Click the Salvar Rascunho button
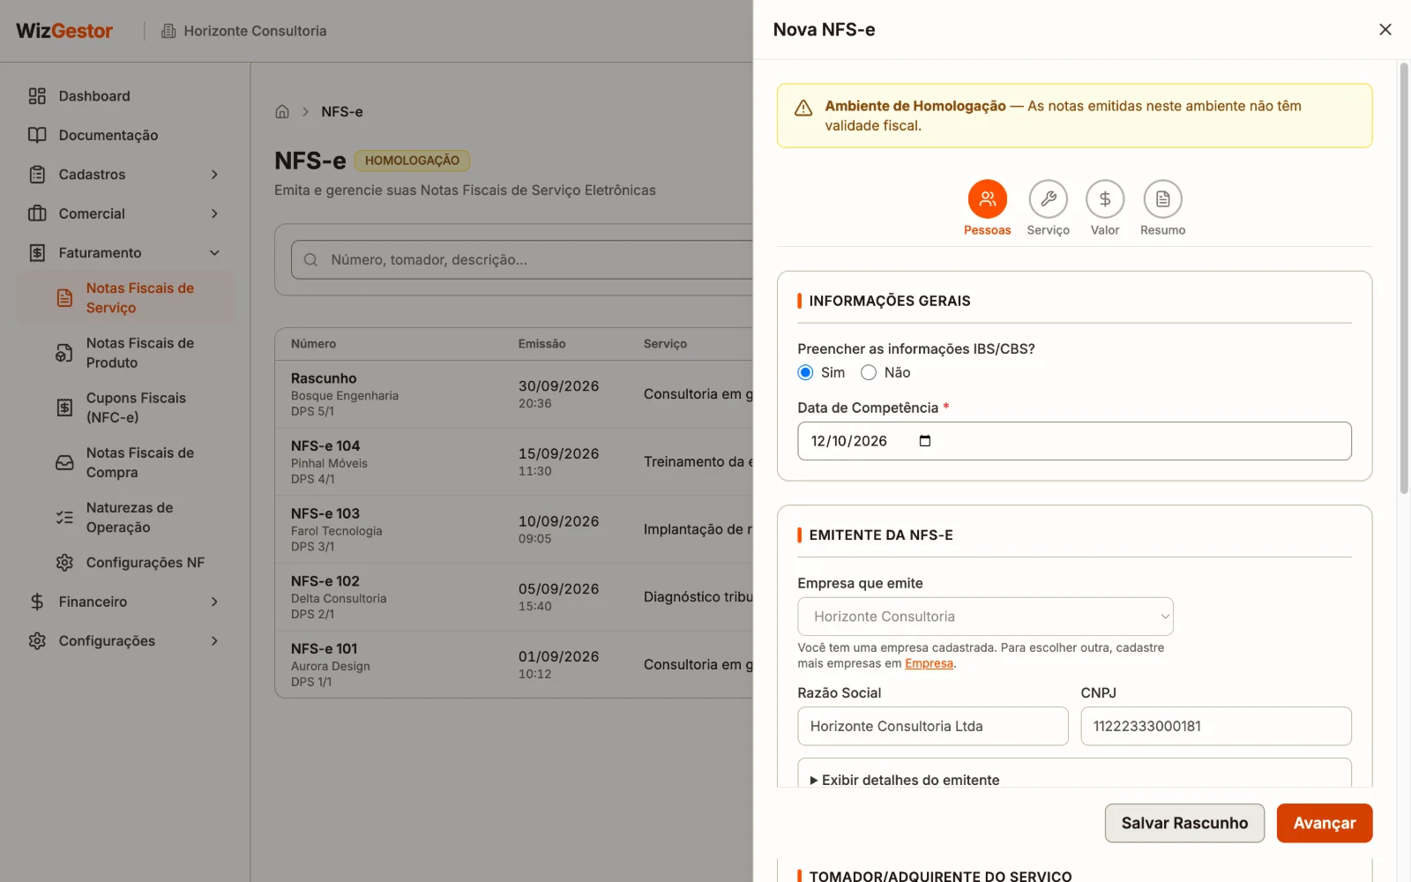Viewport: 1411px width, 882px height. click(x=1184, y=823)
